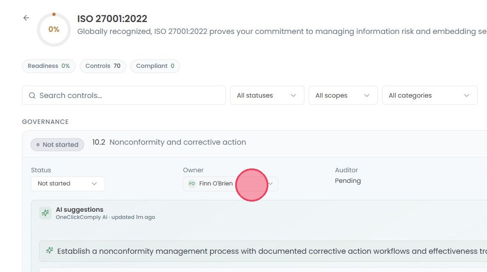
Task: Click the Pending auditor text
Action: (348, 181)
